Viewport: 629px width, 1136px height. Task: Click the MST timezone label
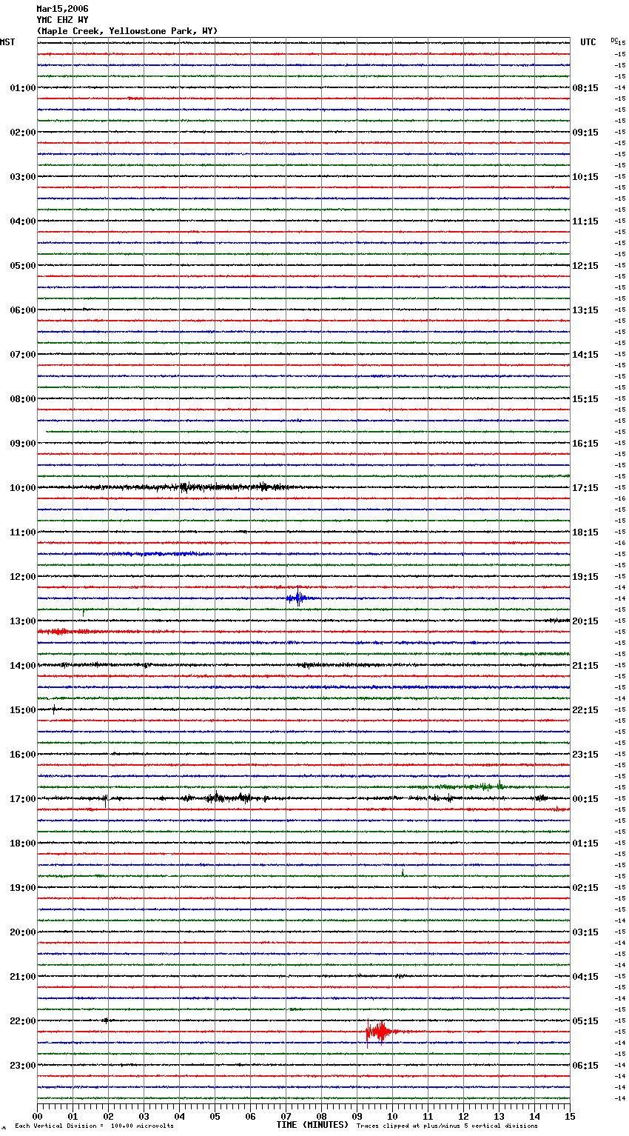pos(7,42)
